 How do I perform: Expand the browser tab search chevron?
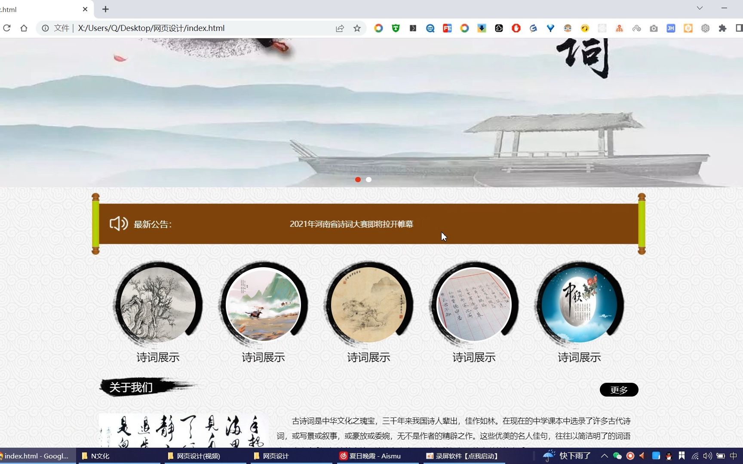point(700,8)
